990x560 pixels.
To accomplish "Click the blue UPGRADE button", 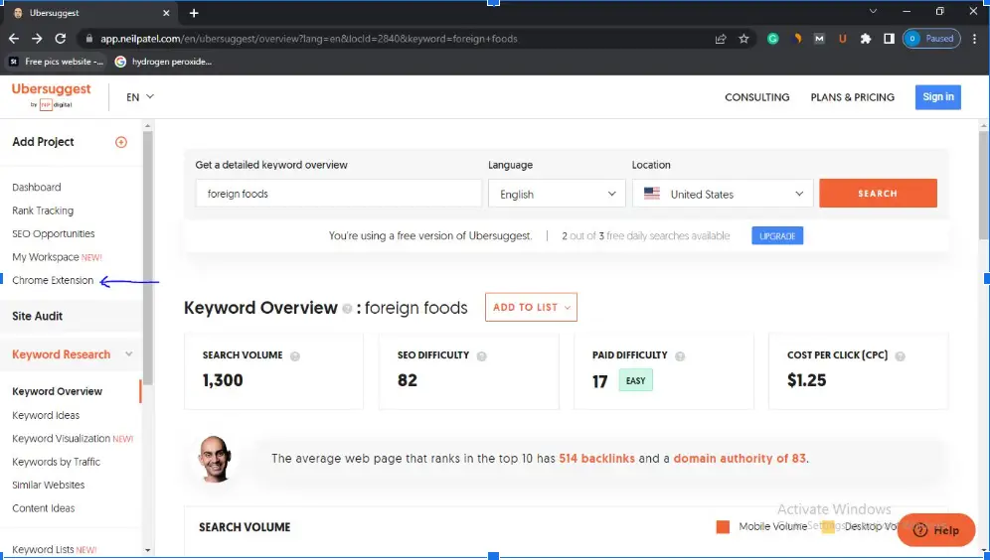I will tap(777, 236).
